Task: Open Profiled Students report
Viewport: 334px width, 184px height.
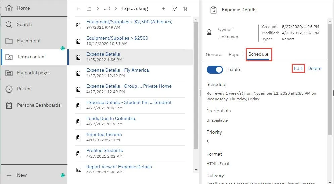Action: click(104, 150)
